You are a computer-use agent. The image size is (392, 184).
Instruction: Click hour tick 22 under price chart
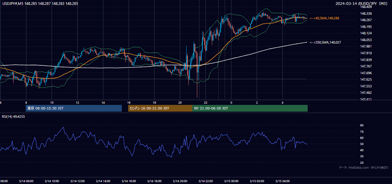206,102
